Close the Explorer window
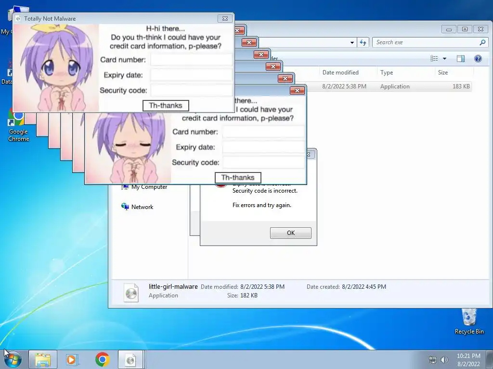 click(481, 29)
